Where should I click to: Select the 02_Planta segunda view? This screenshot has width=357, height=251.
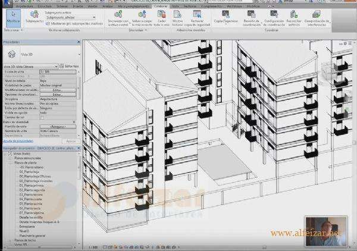tap(32, 190)
